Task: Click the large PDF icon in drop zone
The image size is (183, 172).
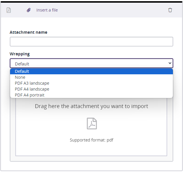Action: 91,123
